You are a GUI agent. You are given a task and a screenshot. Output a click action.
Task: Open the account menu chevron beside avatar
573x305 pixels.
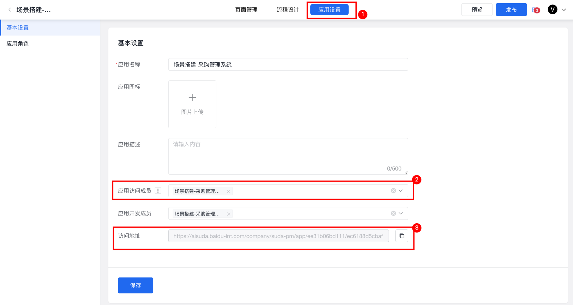click(x=564, y=10)
